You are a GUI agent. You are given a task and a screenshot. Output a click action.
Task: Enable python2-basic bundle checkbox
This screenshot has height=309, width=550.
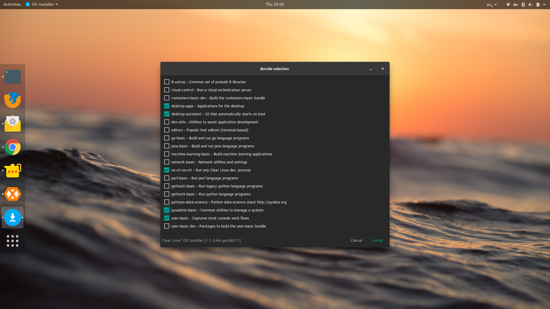pyautogui.click(x=167, y=186)
